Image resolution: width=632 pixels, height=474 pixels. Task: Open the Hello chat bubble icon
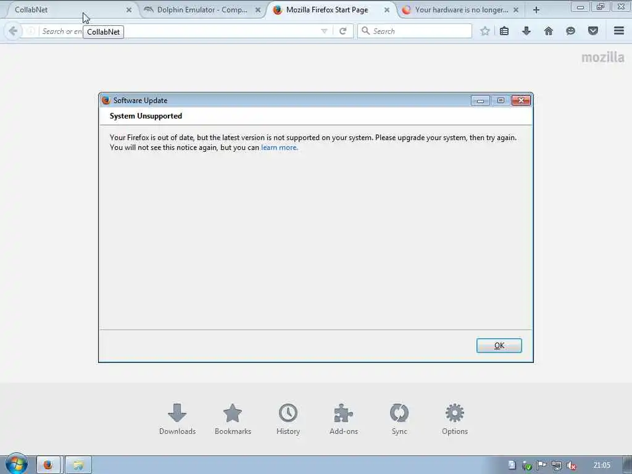(571, 31)
